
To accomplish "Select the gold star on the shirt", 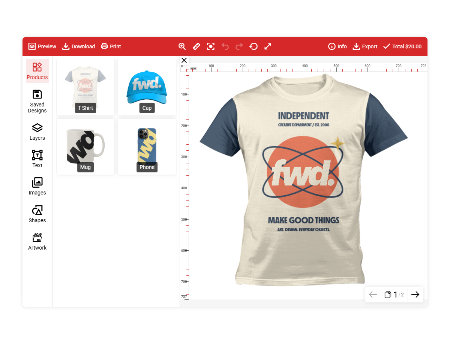I will point(337,143).
